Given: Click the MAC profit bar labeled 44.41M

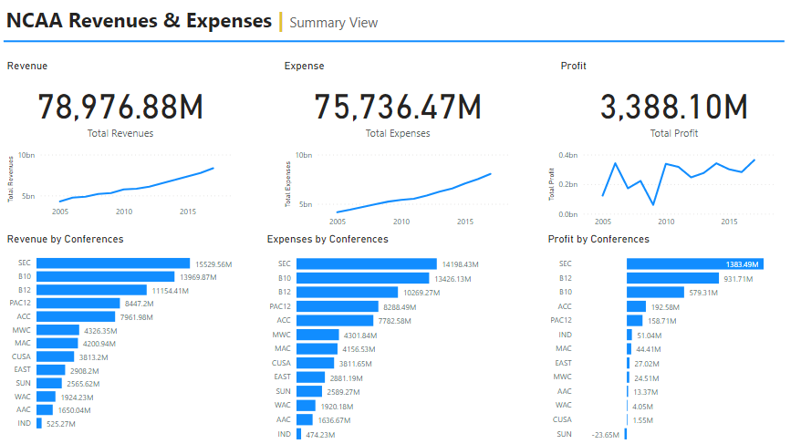Looking at the screenshot, I should pyautogui.click(x=629, y=348).
